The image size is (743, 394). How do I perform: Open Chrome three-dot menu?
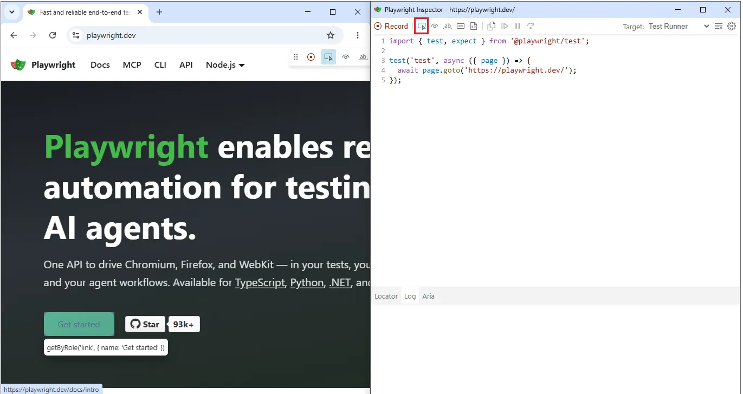pyautogui.click(x=358, y=35)
